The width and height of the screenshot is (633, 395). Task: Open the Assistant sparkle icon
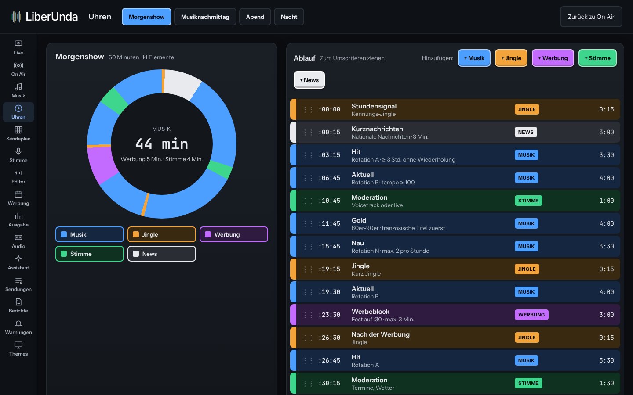pyautogui.click(x=18, y=259)
